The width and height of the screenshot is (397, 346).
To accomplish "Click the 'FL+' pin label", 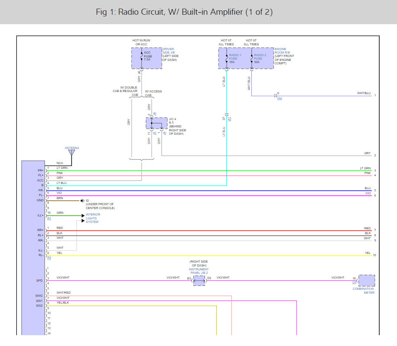I will point(41,175).
